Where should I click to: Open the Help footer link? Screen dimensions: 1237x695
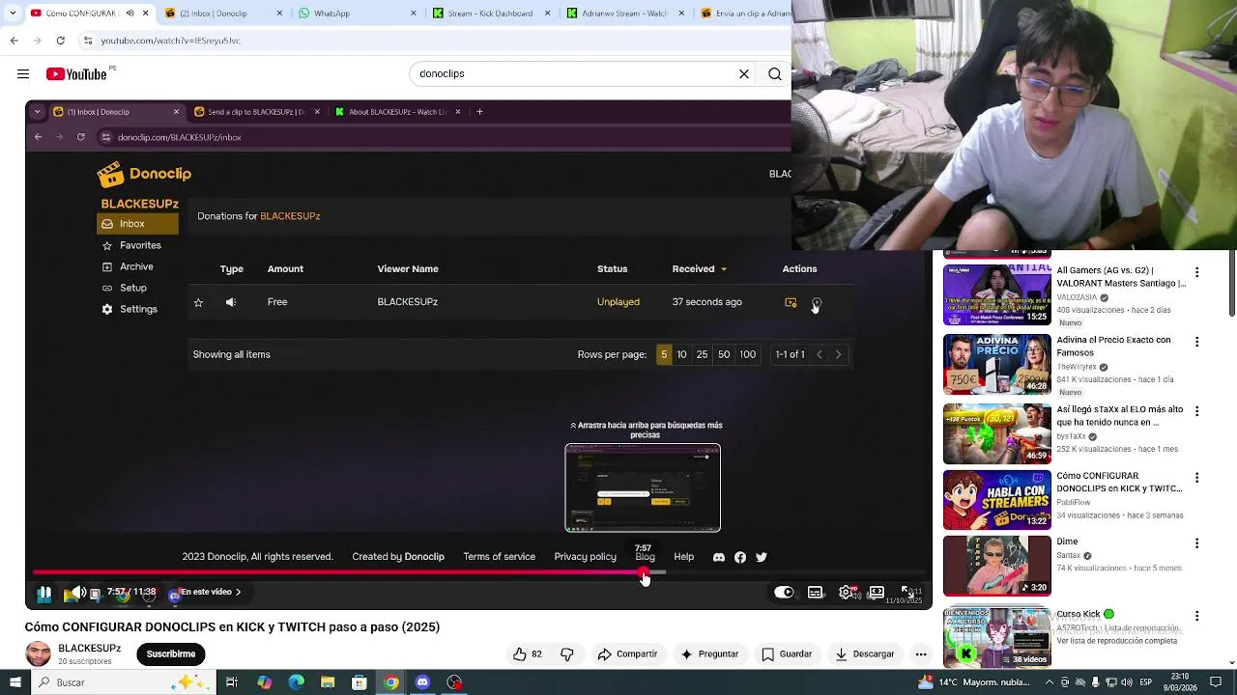683,557
